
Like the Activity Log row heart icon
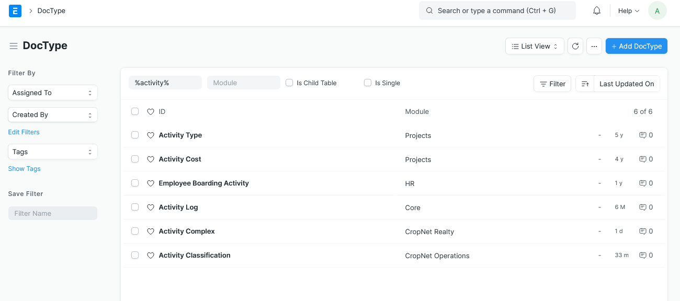click(151, 207)
